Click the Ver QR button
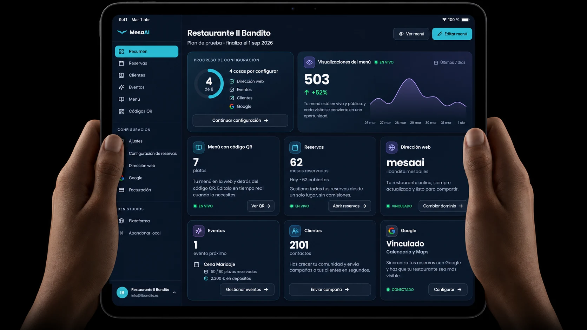This screenshot has height=330, width=587. coord(260,206)
